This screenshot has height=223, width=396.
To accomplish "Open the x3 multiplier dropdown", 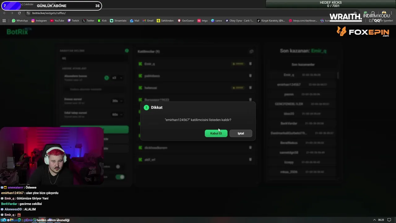I will 117,78.
